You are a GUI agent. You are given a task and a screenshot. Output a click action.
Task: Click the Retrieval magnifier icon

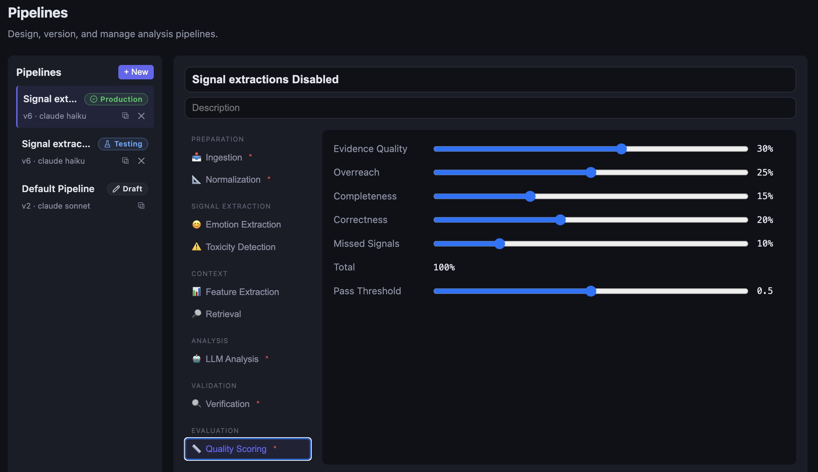pos(197,314)
